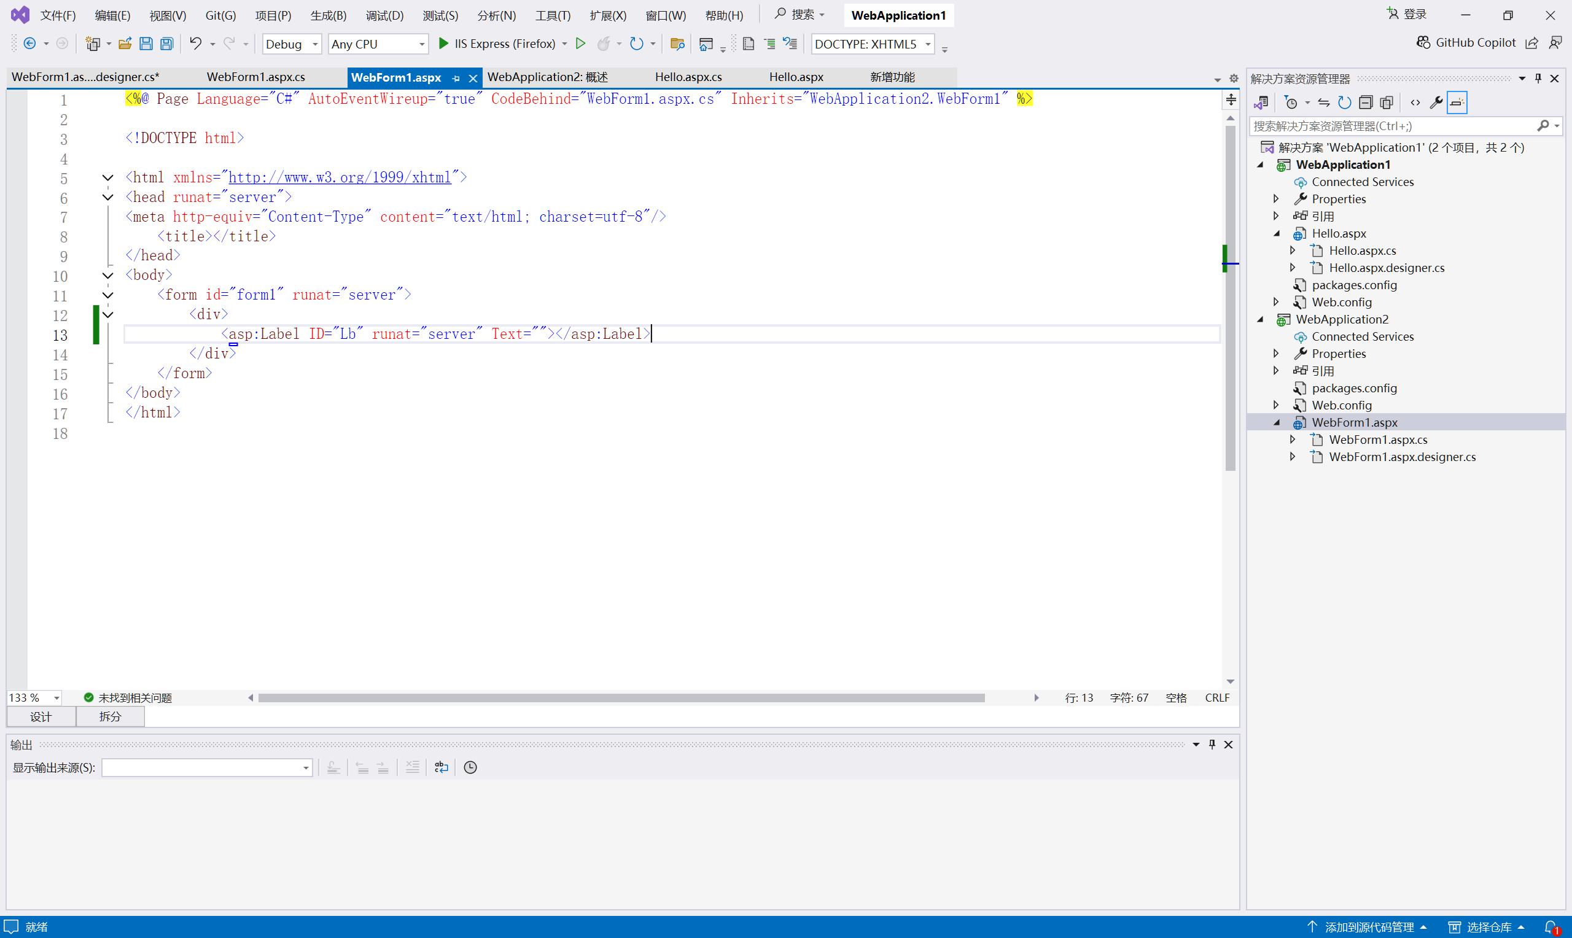Viewport: 1572px width, 938px height.
Task: Click View Code angle brackets icon
Action: click(1415, 103)
